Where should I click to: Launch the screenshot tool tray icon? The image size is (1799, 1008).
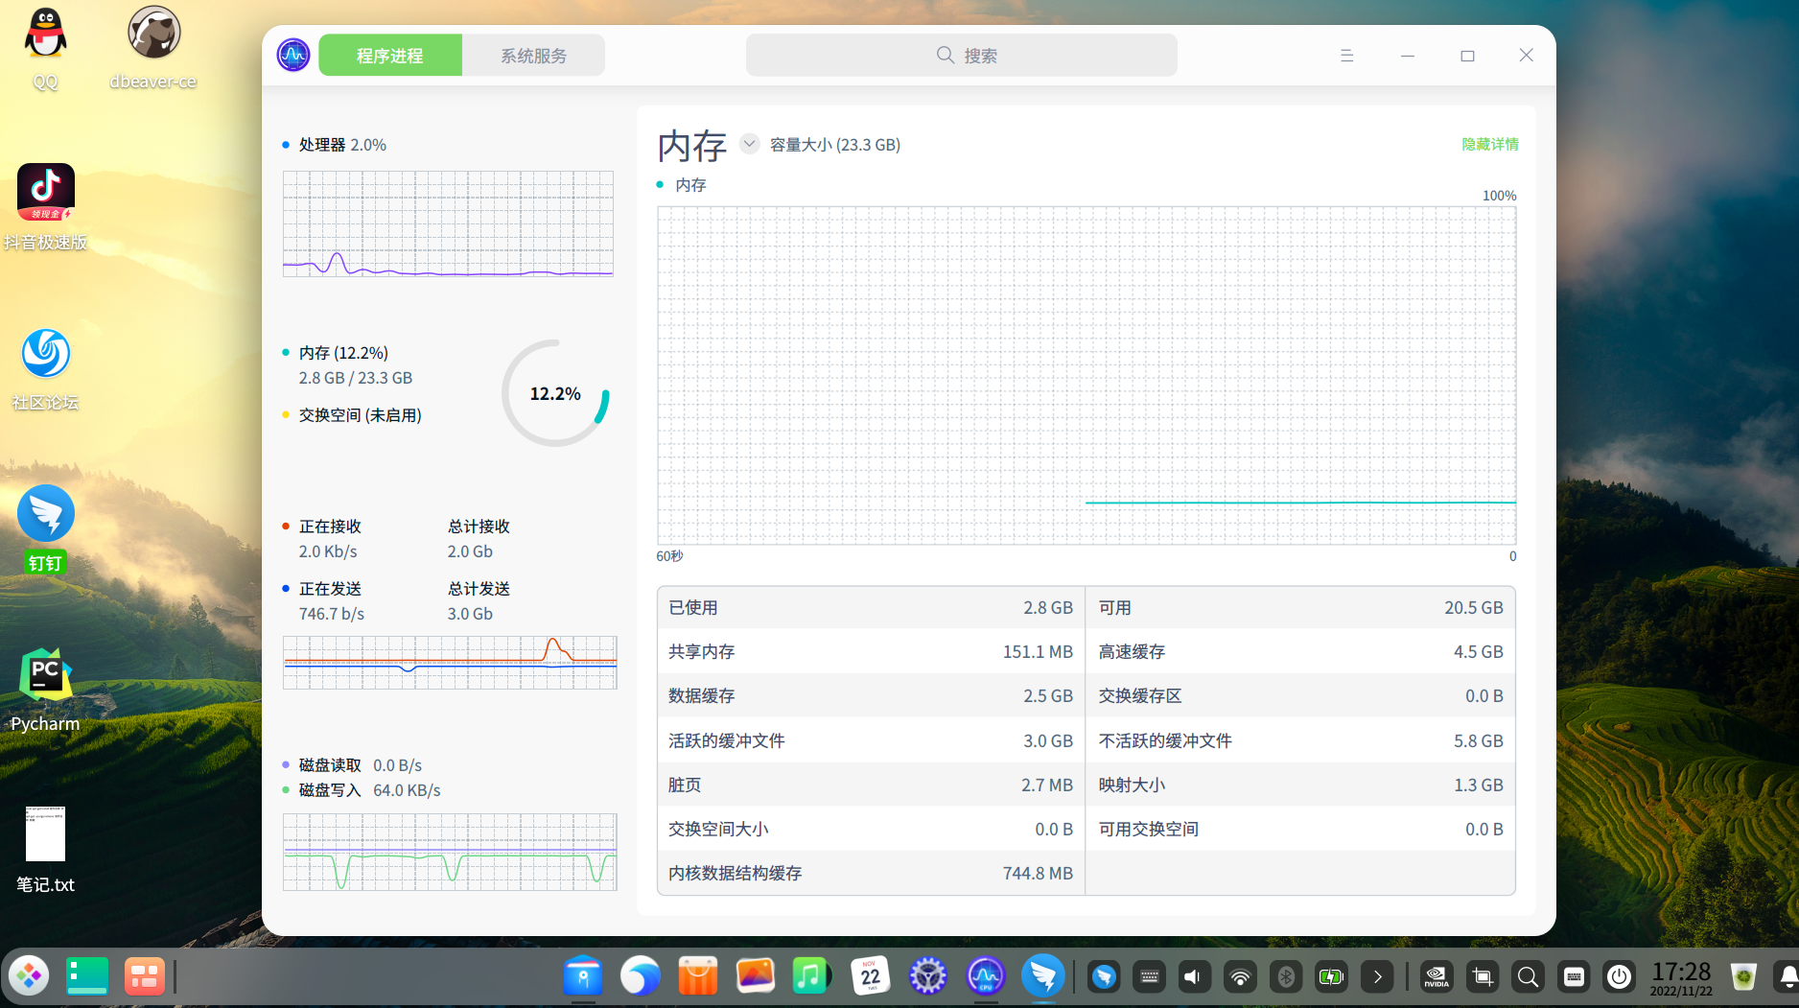coord(1483,976)
